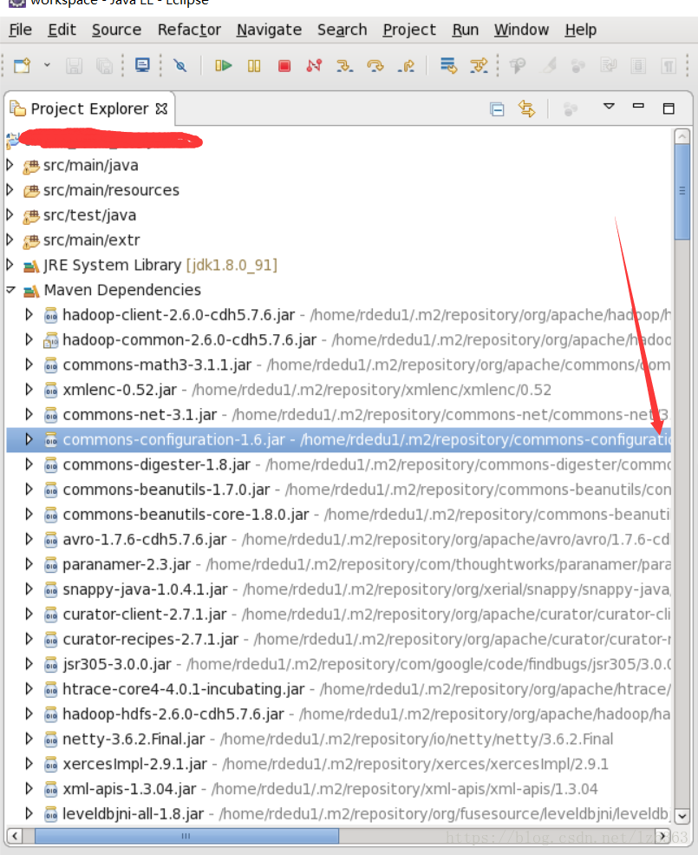Collapse the Maven Dependencies node
Viewport: 698px width, 855px height.
(10, 290)
